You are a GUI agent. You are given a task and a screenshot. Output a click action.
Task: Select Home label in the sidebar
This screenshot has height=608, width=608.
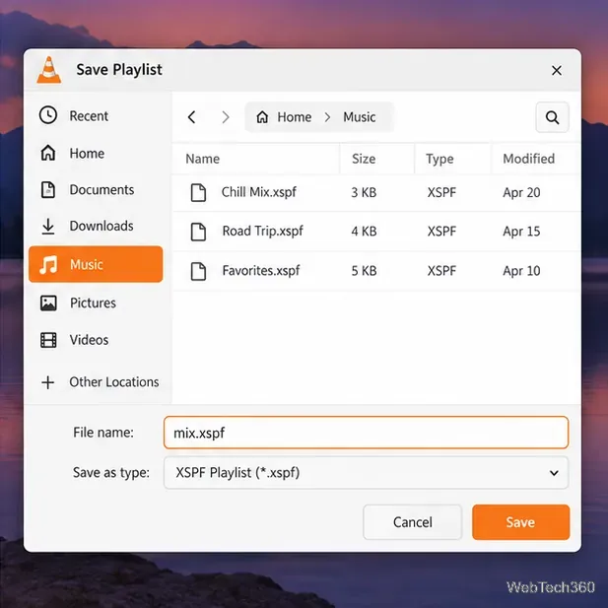click(87, 153)
